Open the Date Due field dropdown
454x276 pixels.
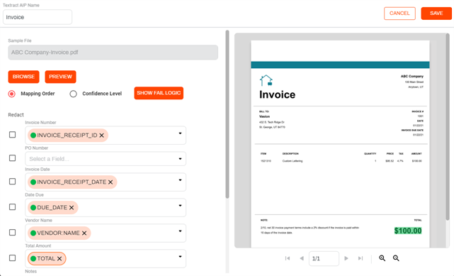(180, 206)
